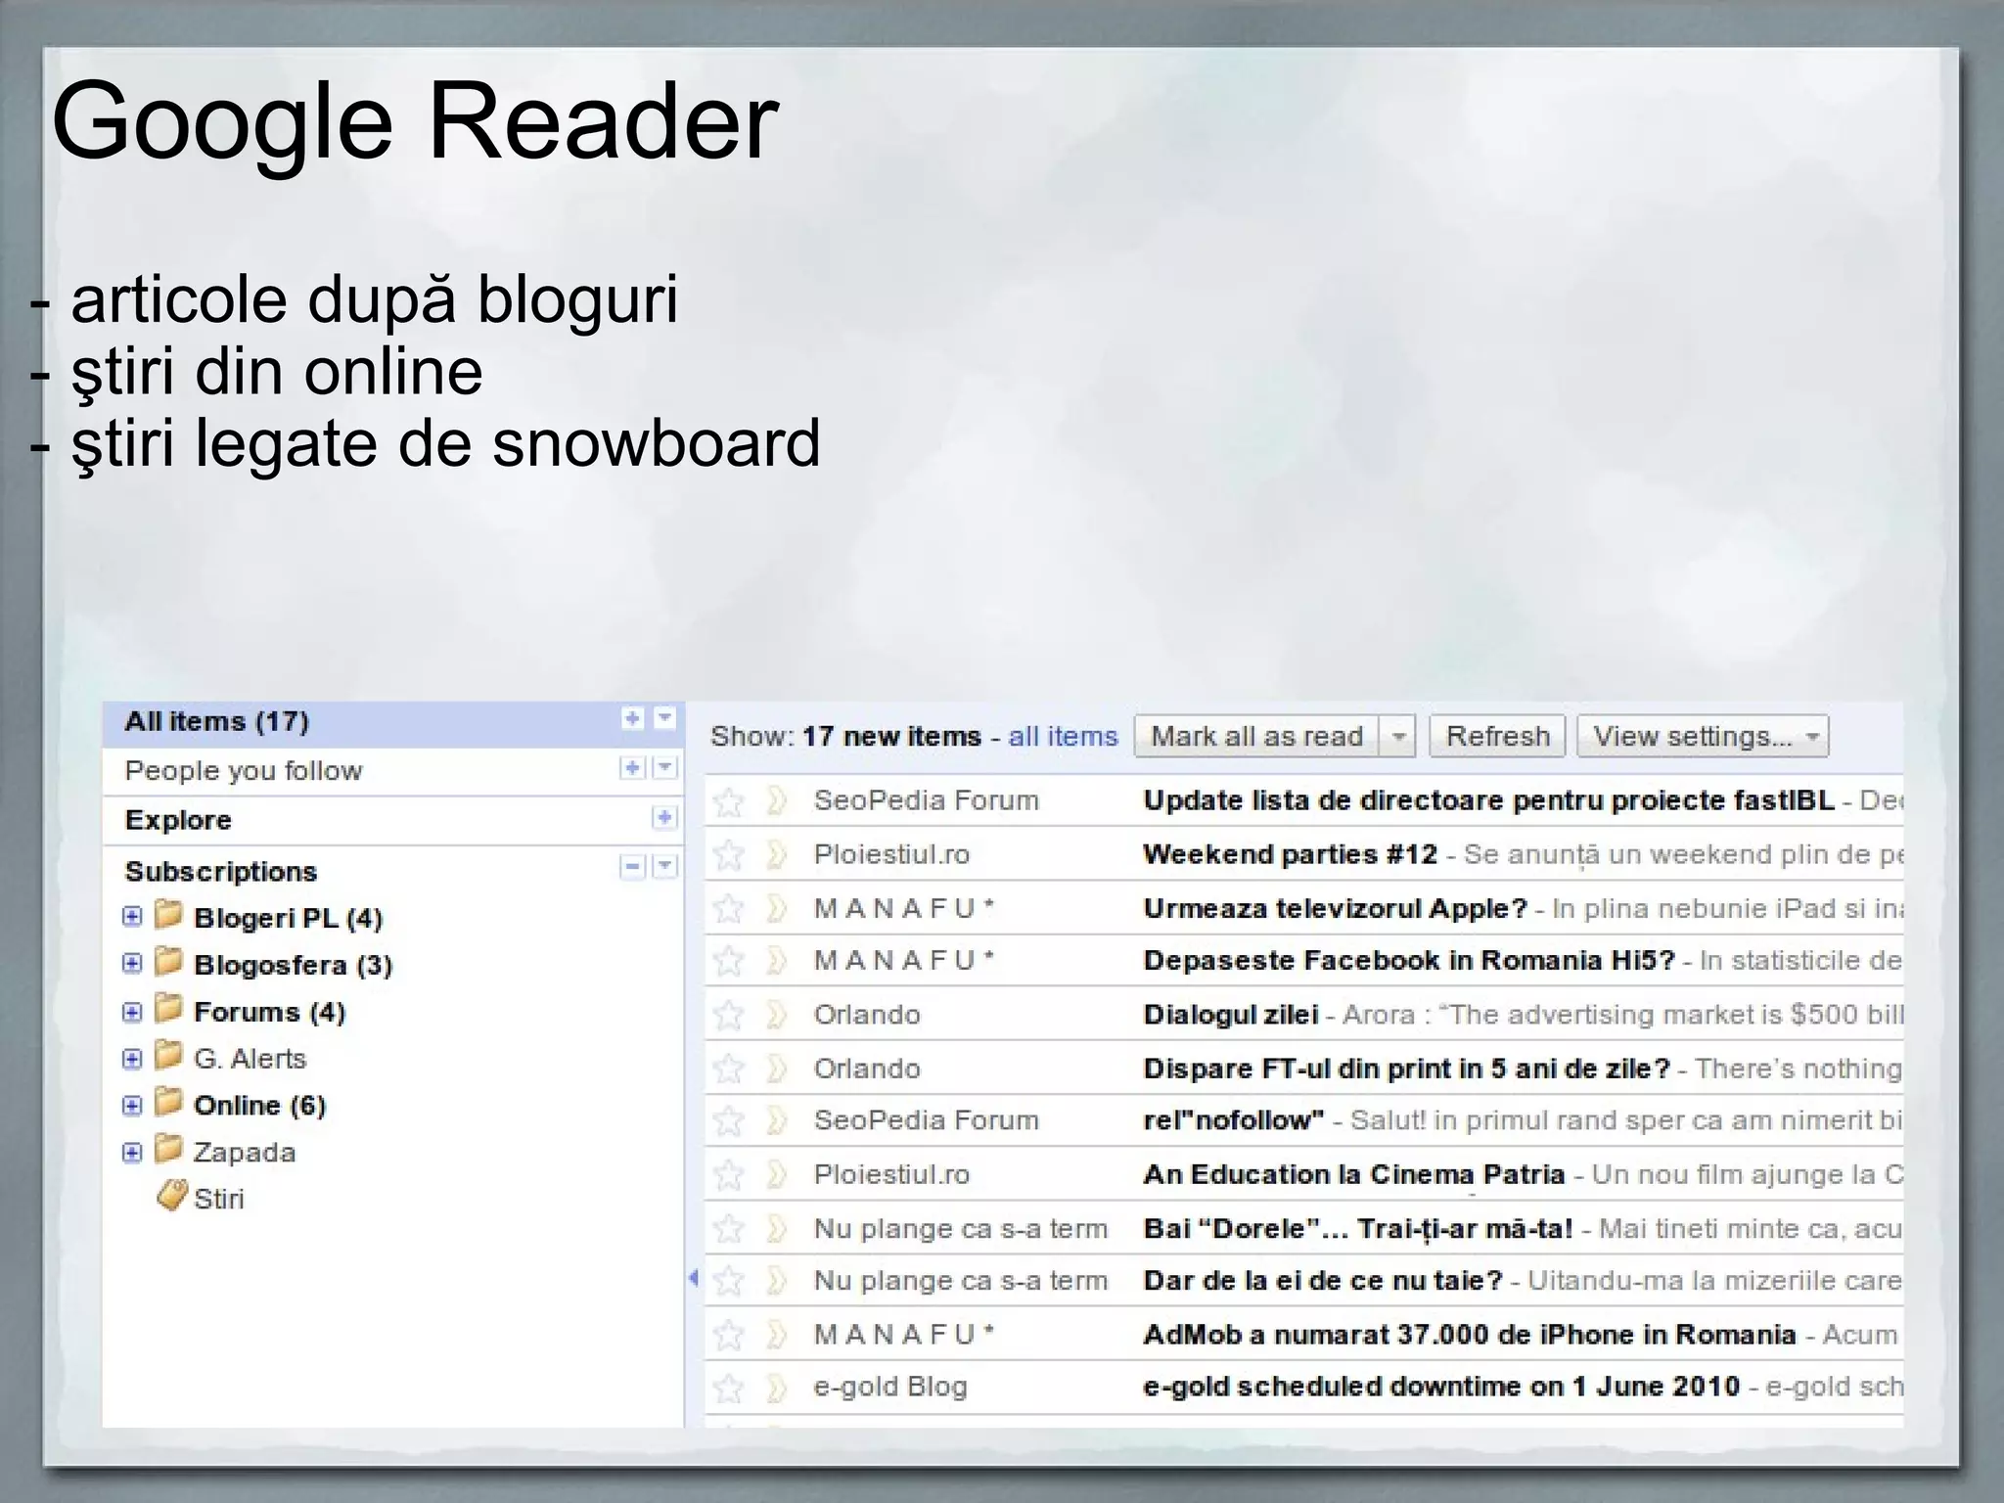Image resolution: width=2004 pixels, height=1503 pixels.
Task: Open Subscriptions options dropdown arrow
Action: click(x=665, y=866)
